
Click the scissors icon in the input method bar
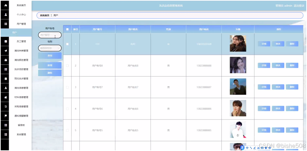click(258, 148)
